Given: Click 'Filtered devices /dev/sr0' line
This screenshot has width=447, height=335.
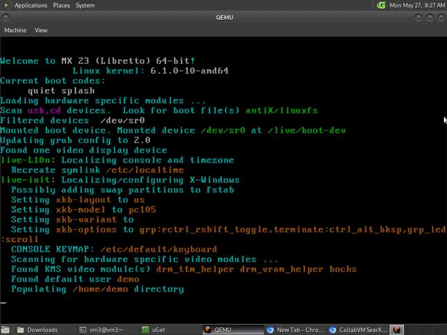Looking at the screenshot, I should (72, 120).
